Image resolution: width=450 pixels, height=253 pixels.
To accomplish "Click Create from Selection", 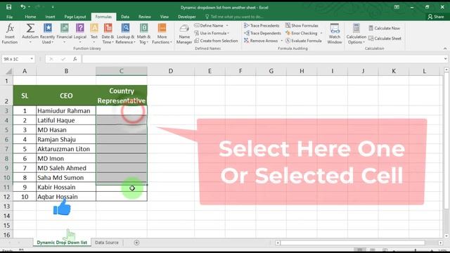I will tap(216, 41).
